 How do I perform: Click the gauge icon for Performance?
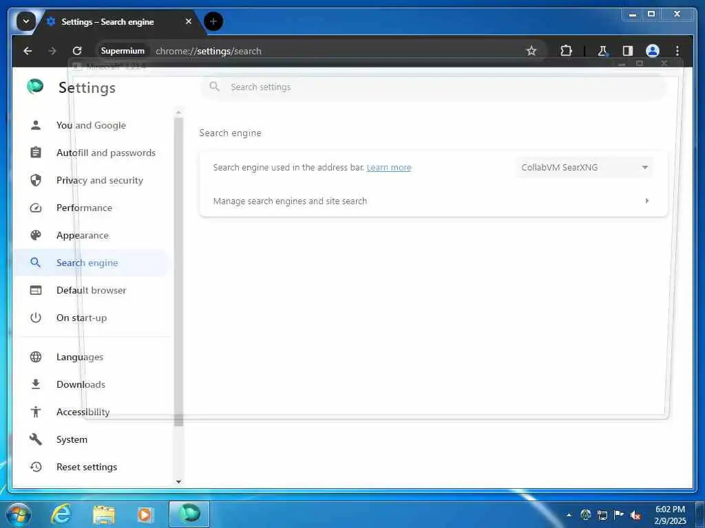[x=36, y=208]
